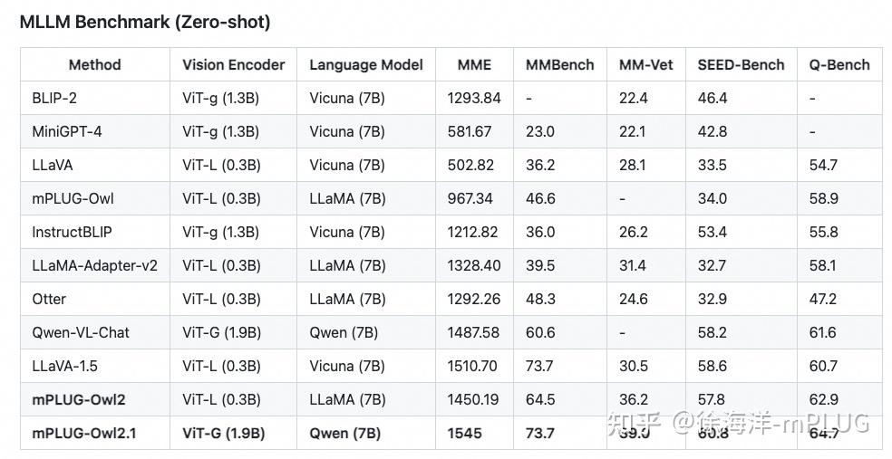The width and height of the screenshot is (892, 459).
Task: Click the bold mPLUG-Owl2.1 method cell
Action: (x=85, y=433)
